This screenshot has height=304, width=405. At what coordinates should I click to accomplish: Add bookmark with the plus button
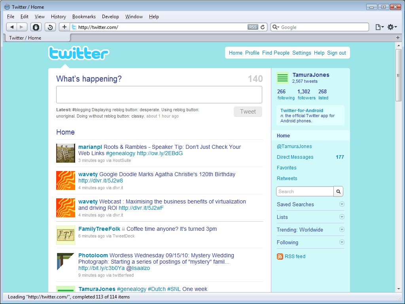tap(64, 27)
